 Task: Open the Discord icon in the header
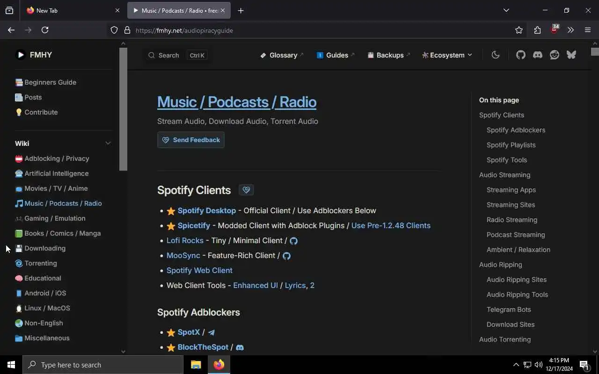click(538, 55)
